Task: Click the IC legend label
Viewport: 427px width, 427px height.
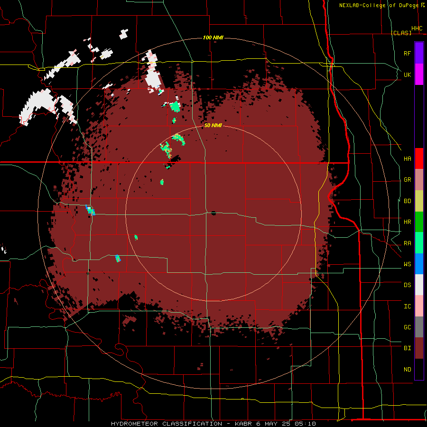Action: tap(407, 306)
